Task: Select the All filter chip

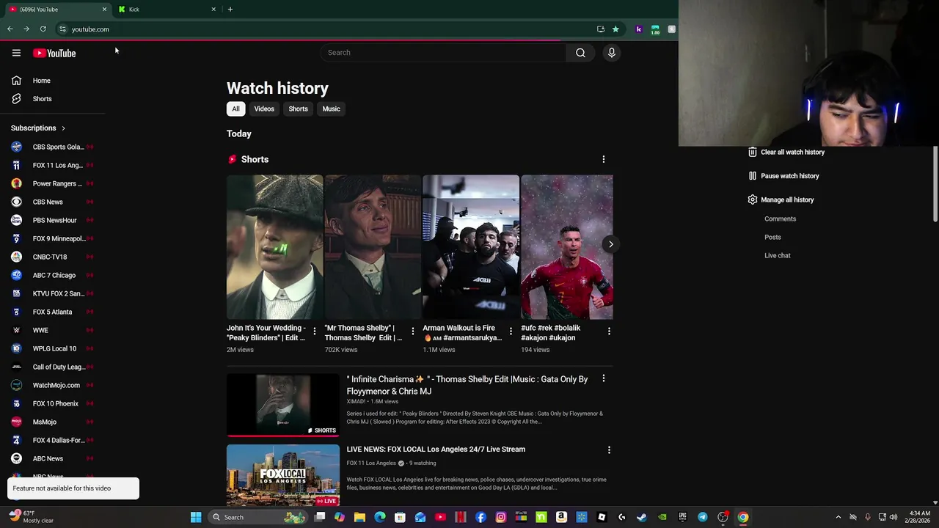Action: point(235,109)
